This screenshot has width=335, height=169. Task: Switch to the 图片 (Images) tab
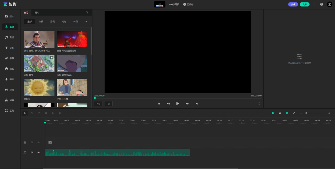pyautogui.click(x=37, y=13)
